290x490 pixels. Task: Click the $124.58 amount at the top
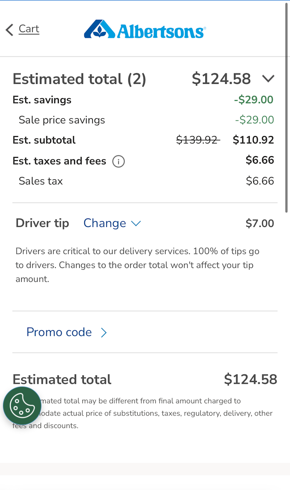tap(221, 79)
